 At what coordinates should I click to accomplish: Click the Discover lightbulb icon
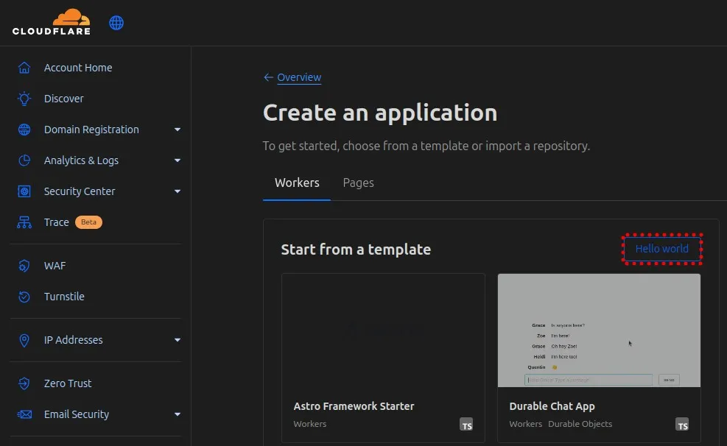(24, 99)
